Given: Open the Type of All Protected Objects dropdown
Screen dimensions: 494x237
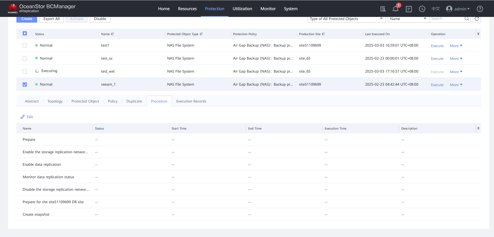Looking at the screenshot, I should [x=346, y=19].
